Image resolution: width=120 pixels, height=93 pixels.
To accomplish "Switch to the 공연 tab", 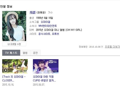I will (x=35, y=53).
